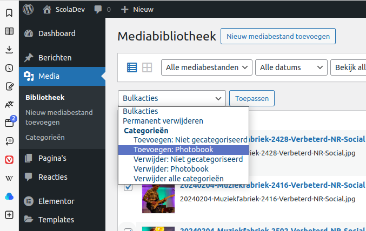366x231 pixels.
Task: Switch to list view of media
Action: (132, 67)
